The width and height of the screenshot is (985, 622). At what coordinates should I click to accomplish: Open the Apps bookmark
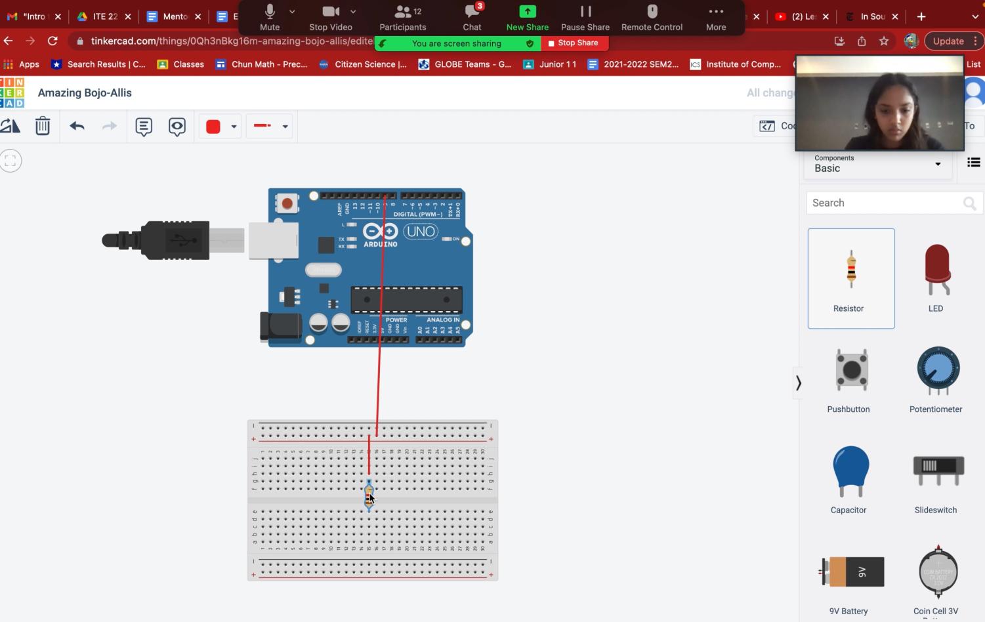(x=22, y=64)
